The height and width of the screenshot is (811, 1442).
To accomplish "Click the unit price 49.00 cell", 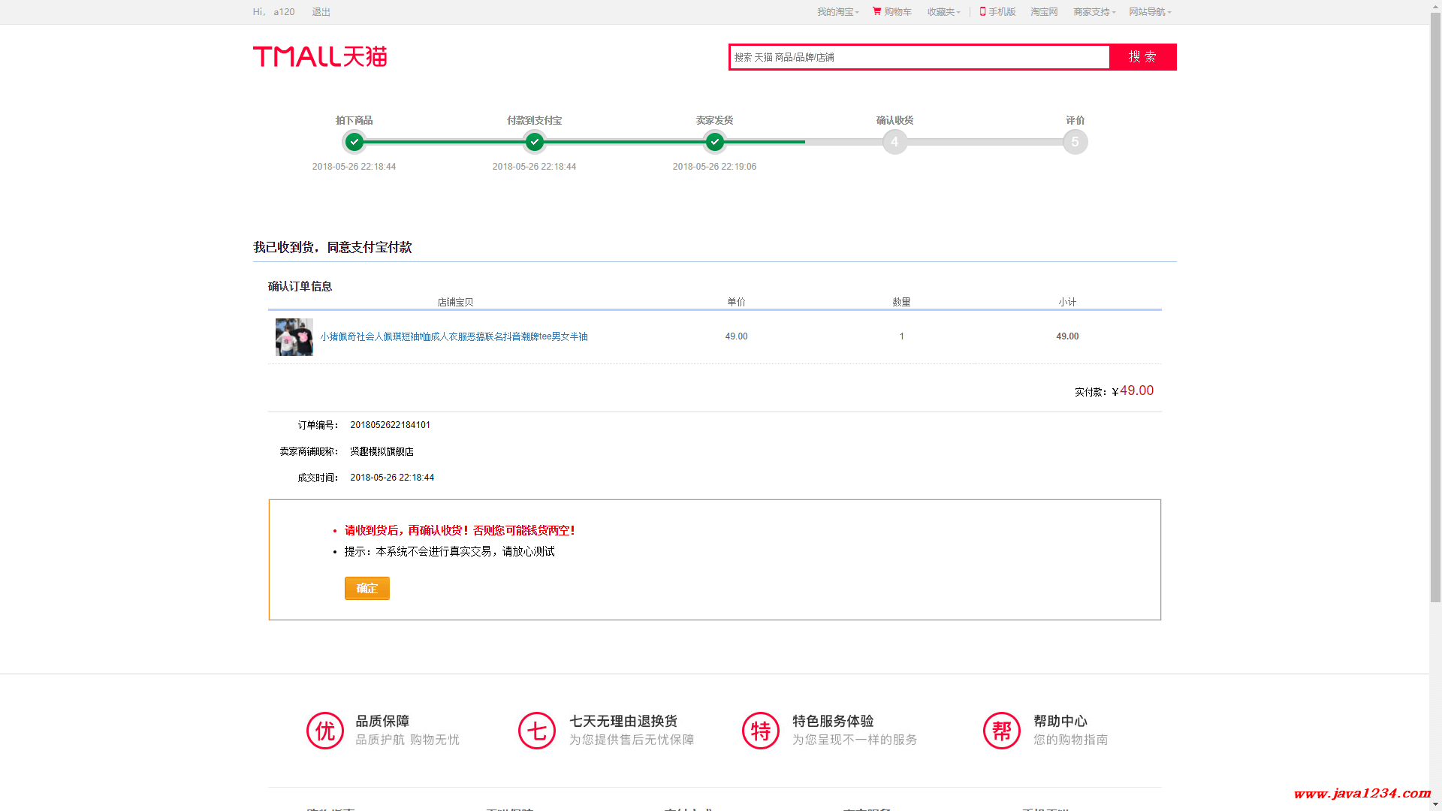I will pyautogui.click(x=737, y=336).
